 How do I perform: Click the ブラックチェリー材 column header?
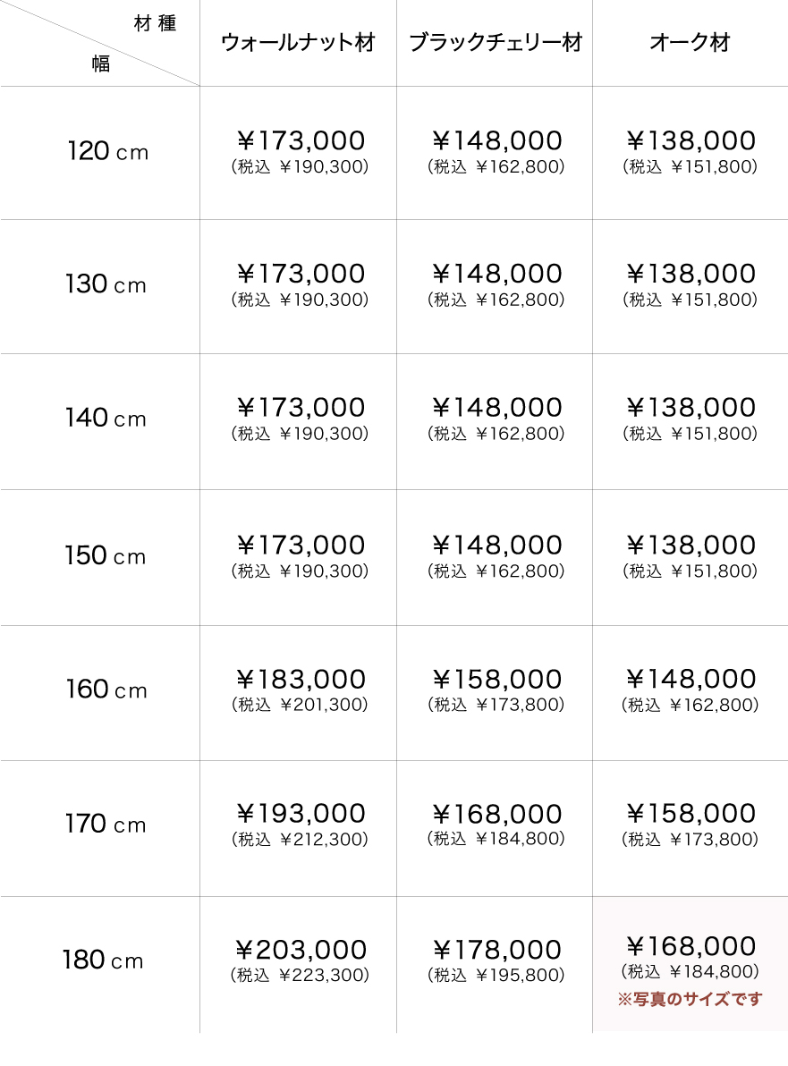point(496,43)
